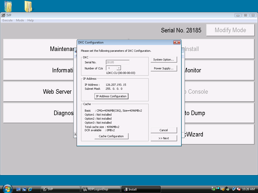
Task: Open the Help menu
Action: [x=30, y=20]
